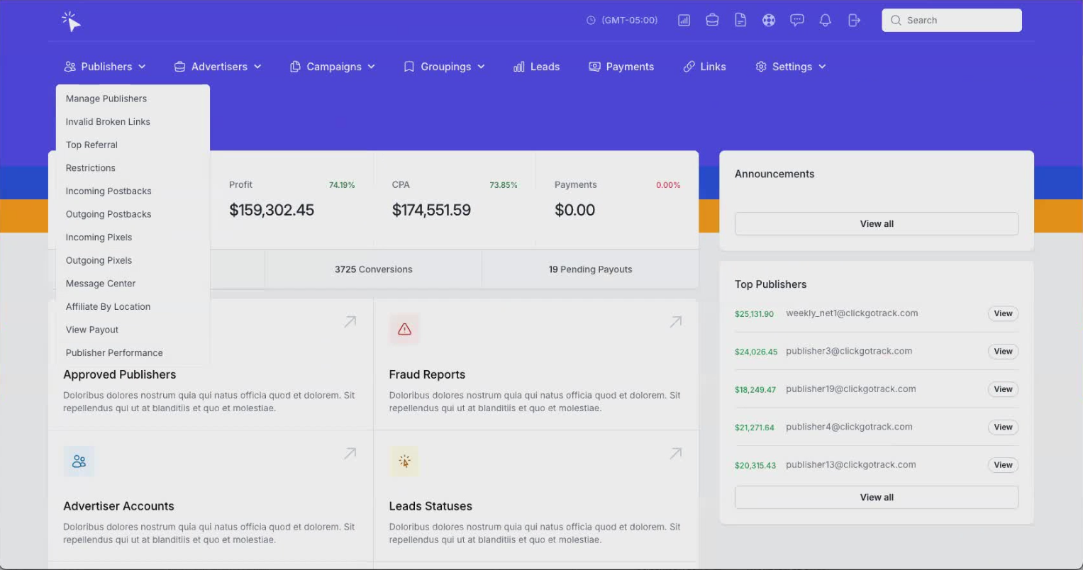This screenshot has height=570, width=1083.
Task: Open the chat messages icon
Action: coord(797,21)
